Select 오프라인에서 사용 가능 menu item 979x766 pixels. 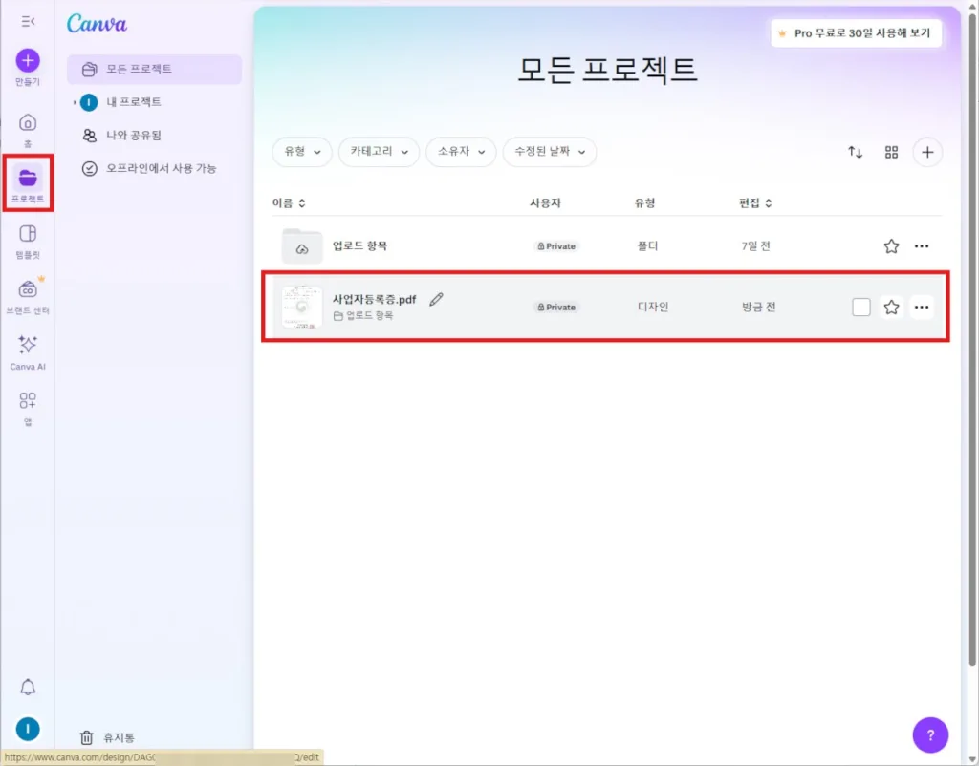coord(161,168)
